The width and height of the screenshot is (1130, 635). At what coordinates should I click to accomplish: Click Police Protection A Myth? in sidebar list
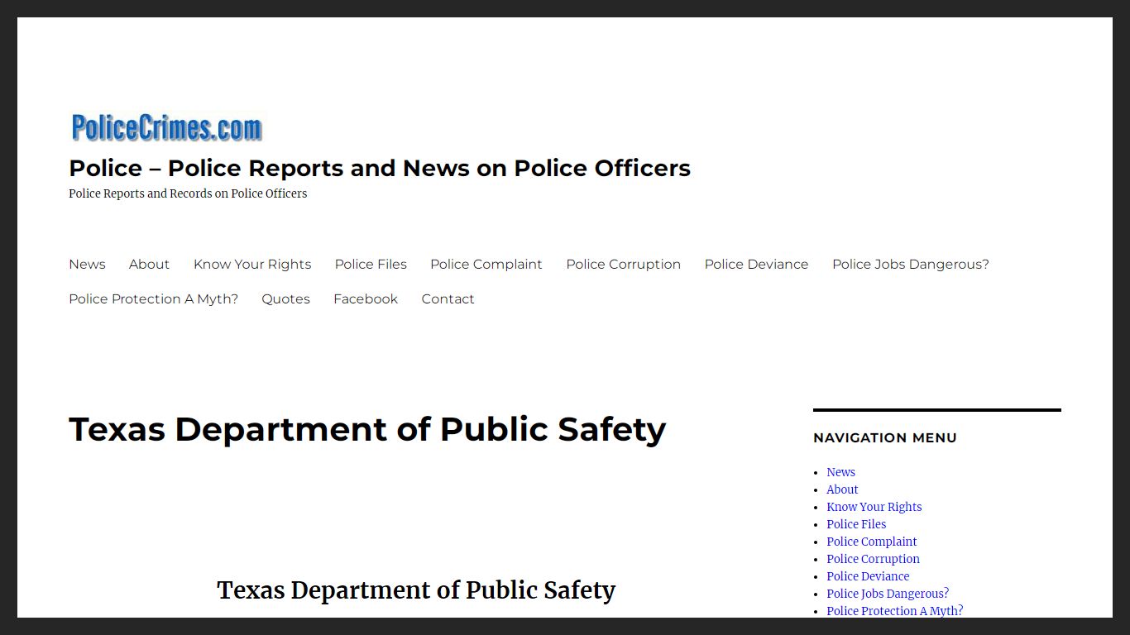(x=894, y=611)
